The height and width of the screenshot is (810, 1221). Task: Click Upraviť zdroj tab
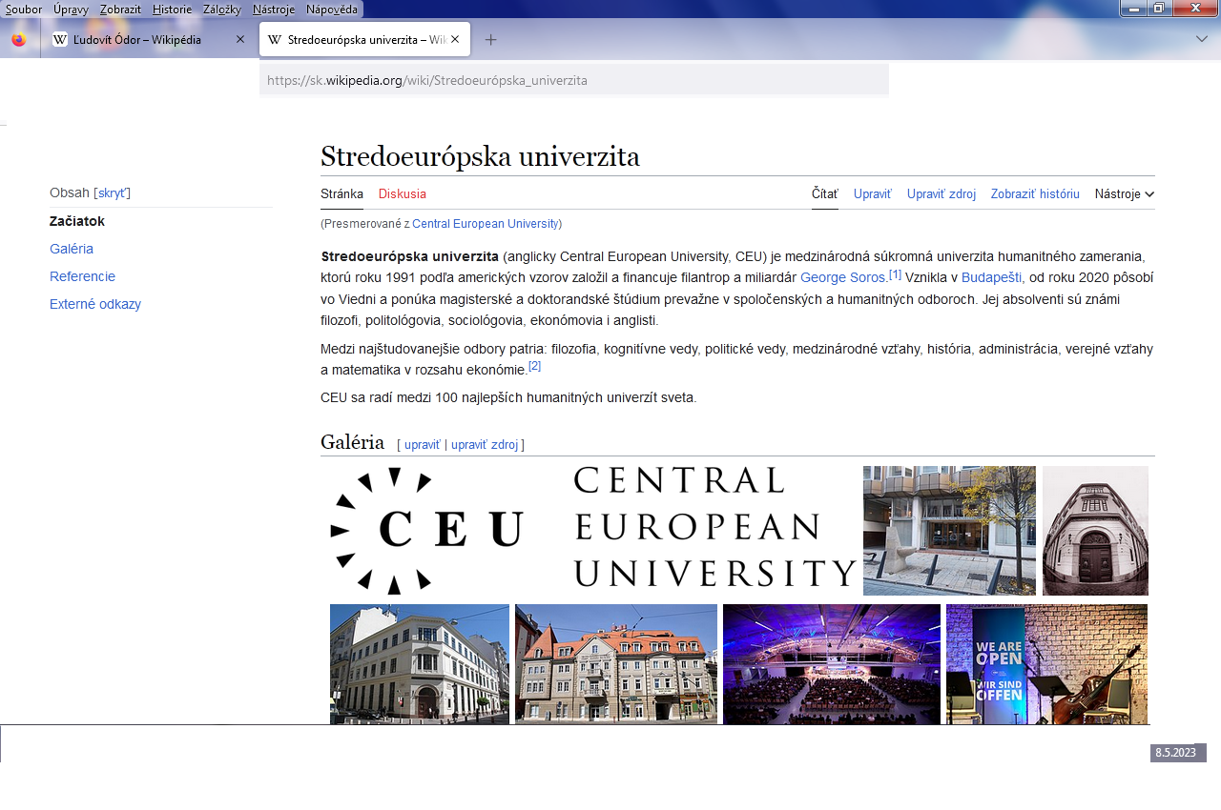942,194
